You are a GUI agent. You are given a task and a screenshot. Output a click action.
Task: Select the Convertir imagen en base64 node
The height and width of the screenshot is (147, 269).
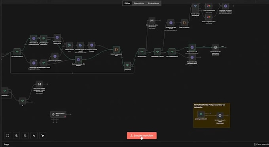(80, 45)
